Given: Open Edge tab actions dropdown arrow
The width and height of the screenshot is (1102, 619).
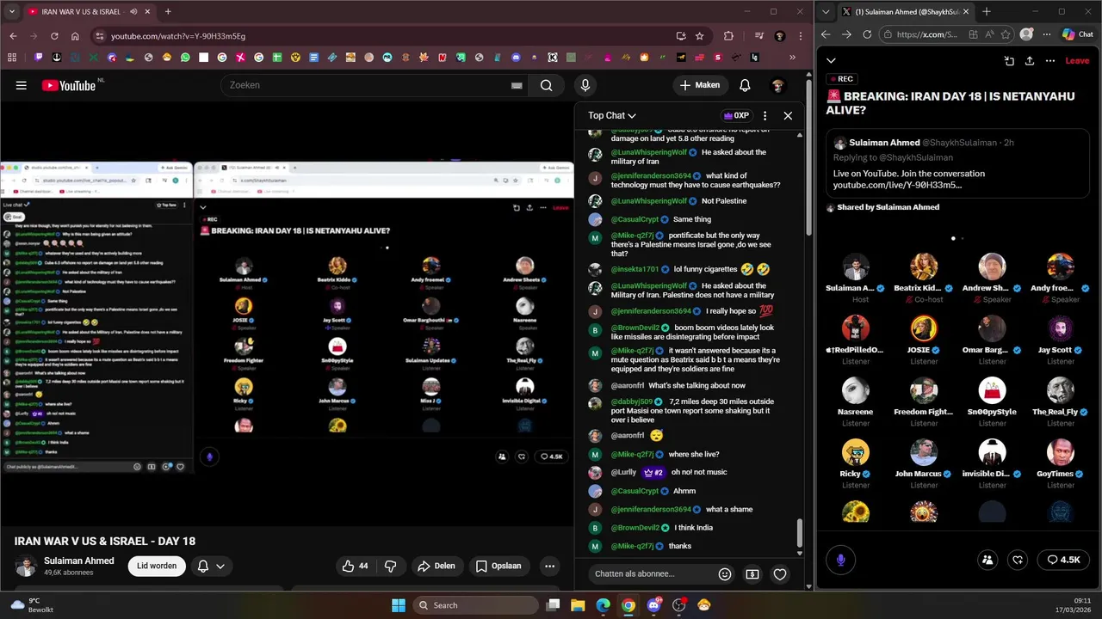Looking at the screenshot, I should tap(826, 12).
